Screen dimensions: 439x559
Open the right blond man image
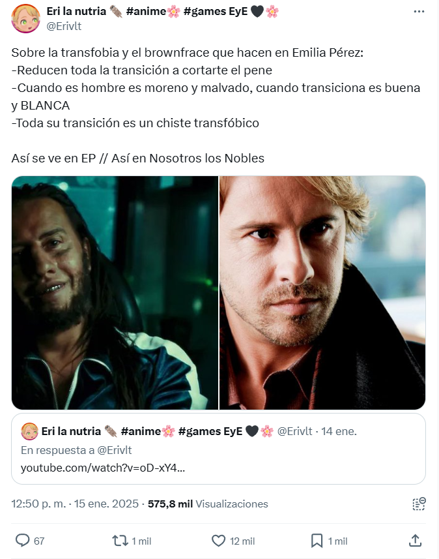click(x=322, y=293)
